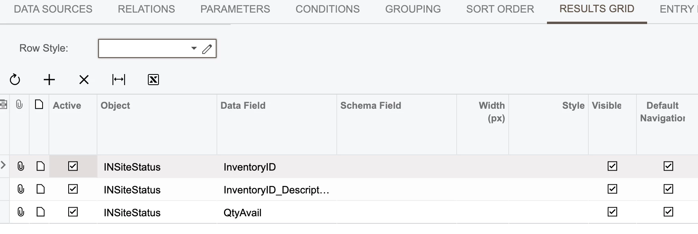Click the Fit to Screen columns icon
Image resolution: width=698 pixels, height=234 pixels.
(119, 80)
